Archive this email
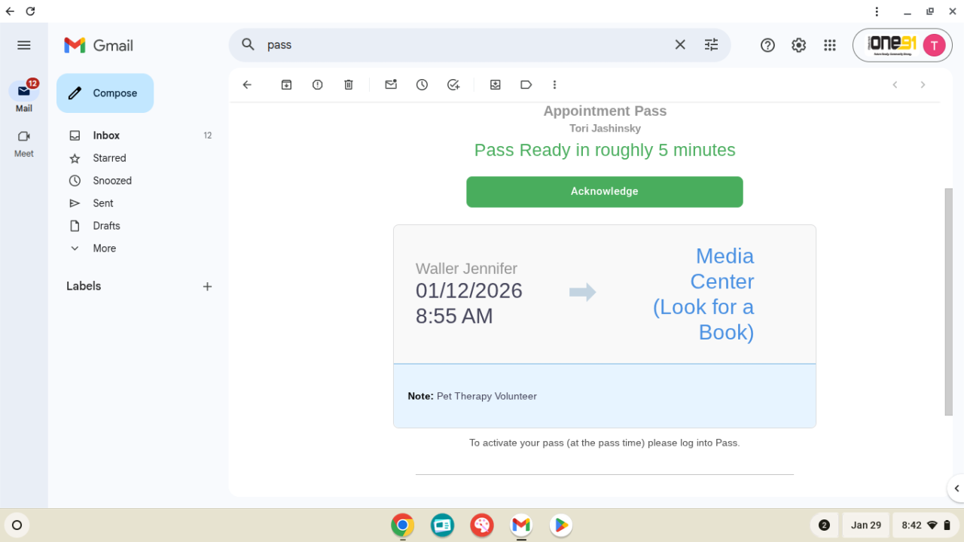Image resolution: width=964 pixels, height=542 pixels. click(x=286, y=85)
